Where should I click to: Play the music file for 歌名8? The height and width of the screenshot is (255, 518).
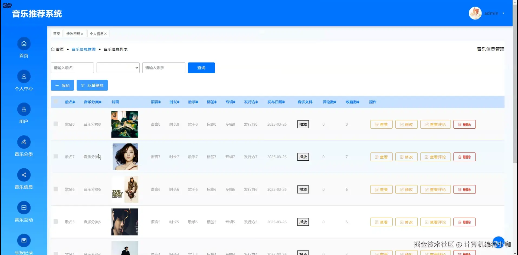pos(303,124)
